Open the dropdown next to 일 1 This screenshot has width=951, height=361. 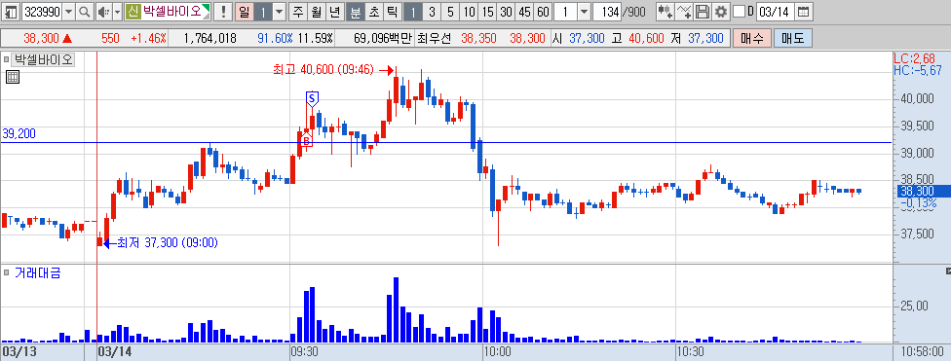point(279,12)
